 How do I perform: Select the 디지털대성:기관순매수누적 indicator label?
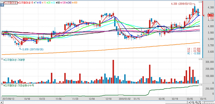pos(19,85)
